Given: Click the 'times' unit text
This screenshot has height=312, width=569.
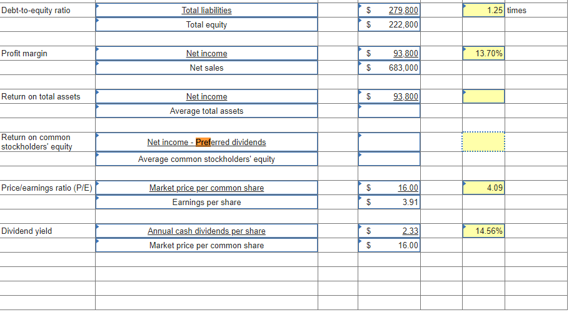Looking at the screenshot, I should tap(516, 10).
